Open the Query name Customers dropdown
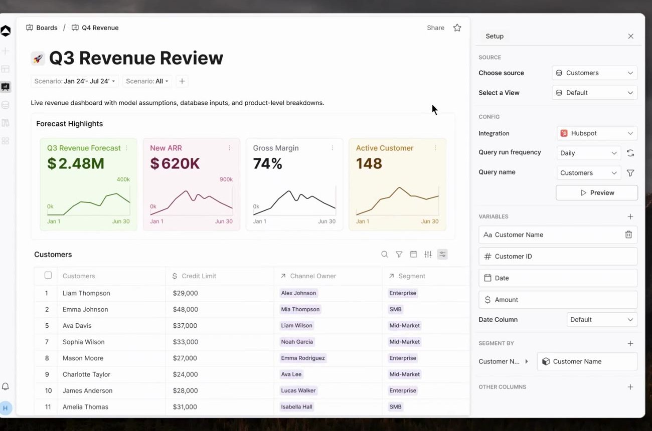The width and height of the screenshot is (652, 431). click(x=589, y=173)
